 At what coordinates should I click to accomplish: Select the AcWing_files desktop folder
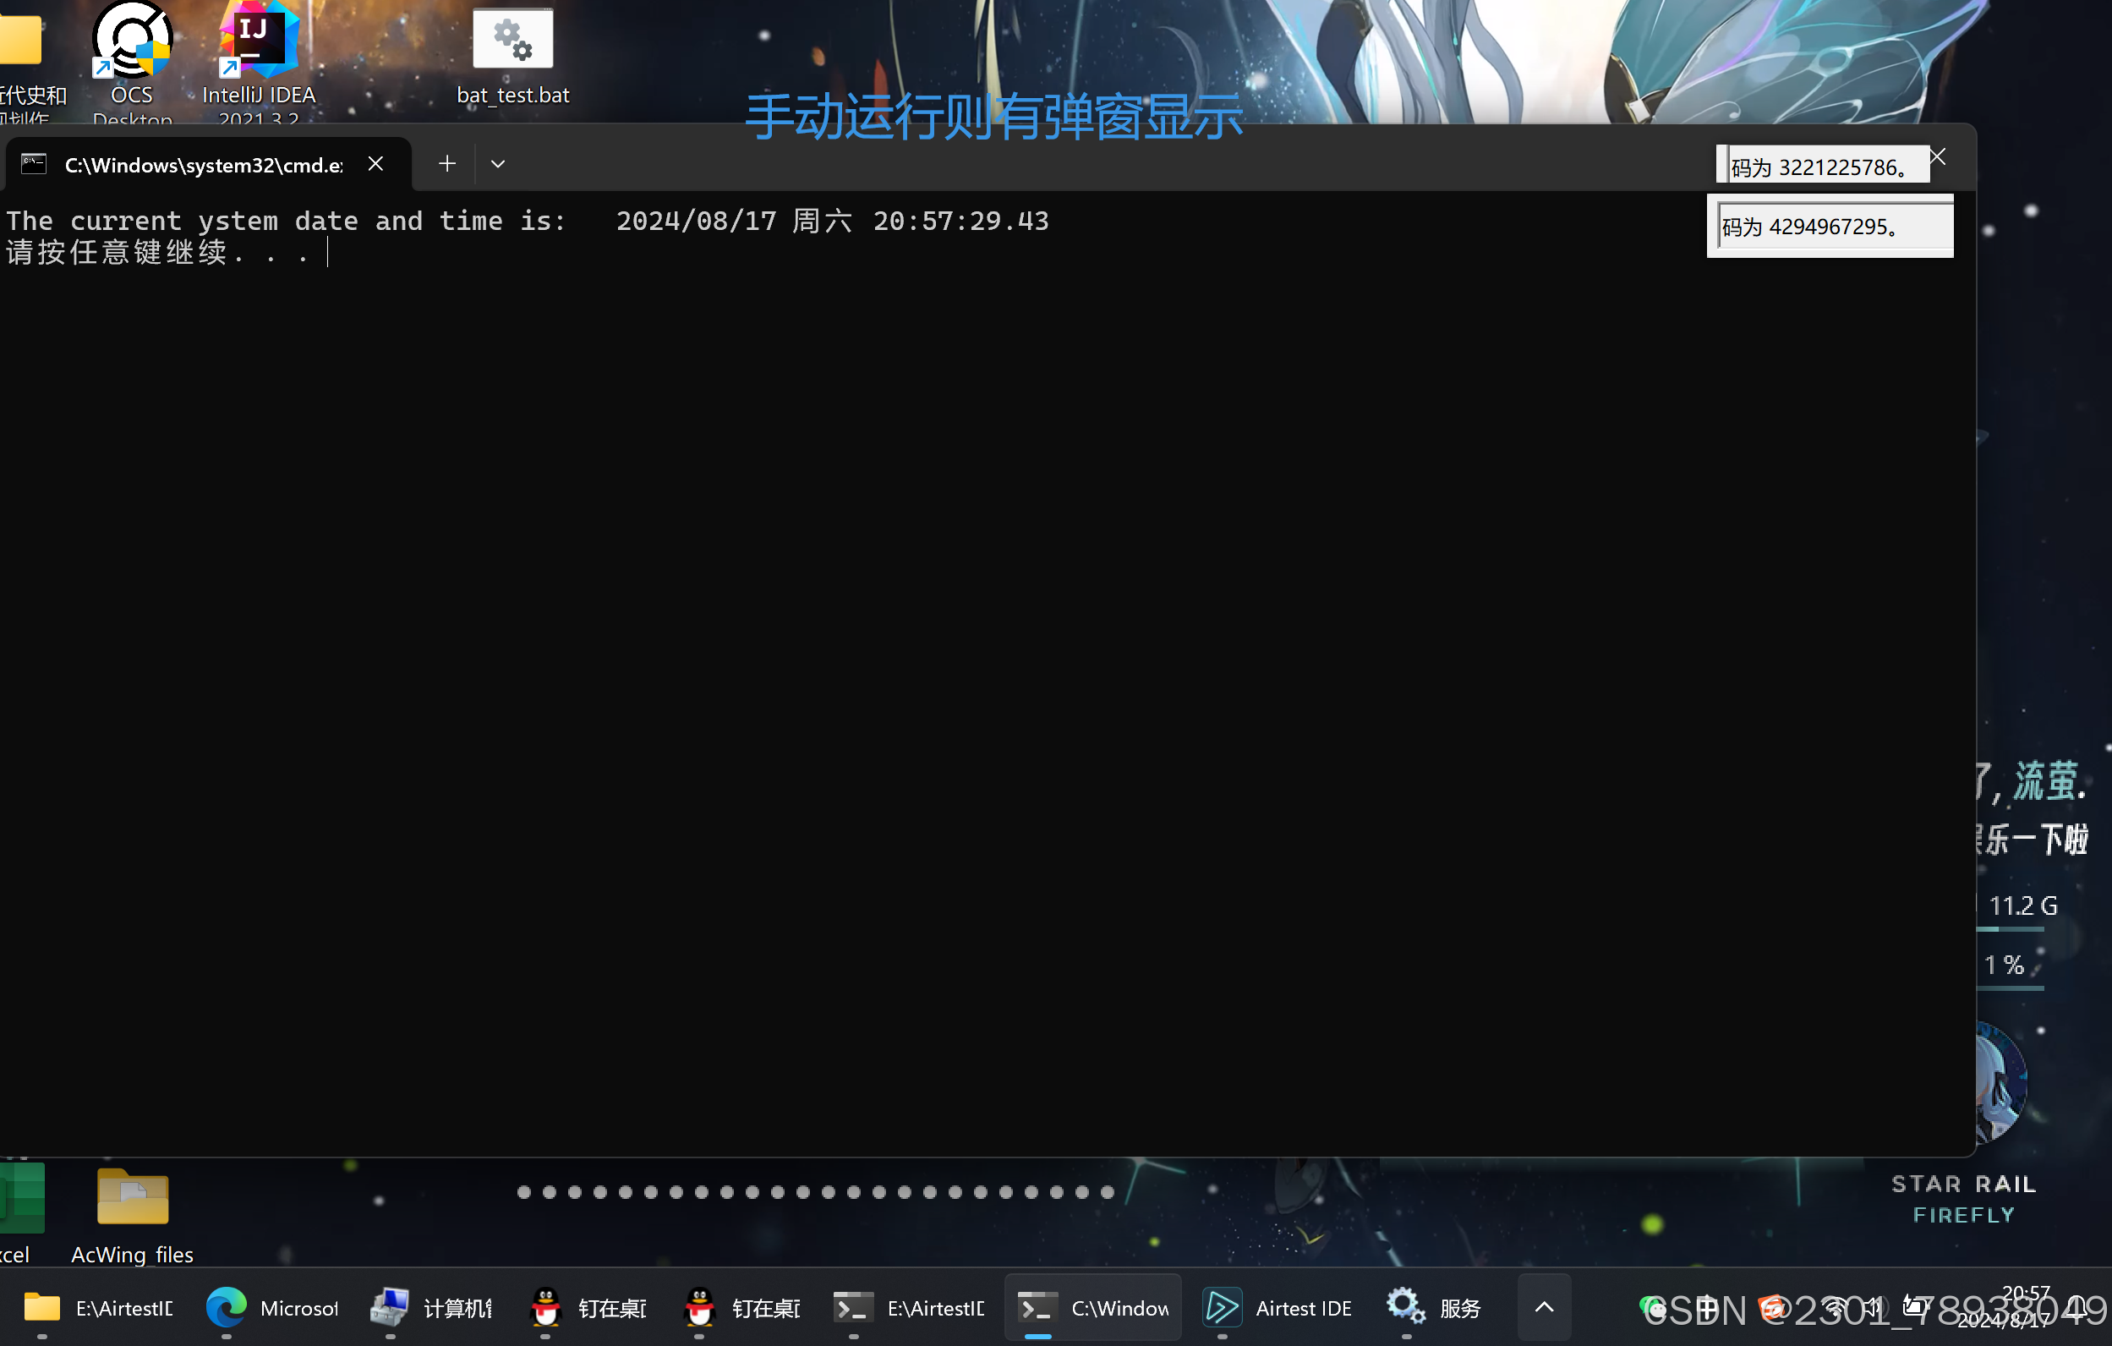pos(133,1215)
